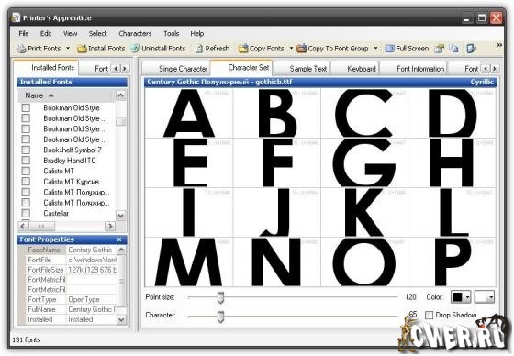514x356 pixels.
Task: Switch to Installed Fonts tab
Action: [x=46, y=68]
